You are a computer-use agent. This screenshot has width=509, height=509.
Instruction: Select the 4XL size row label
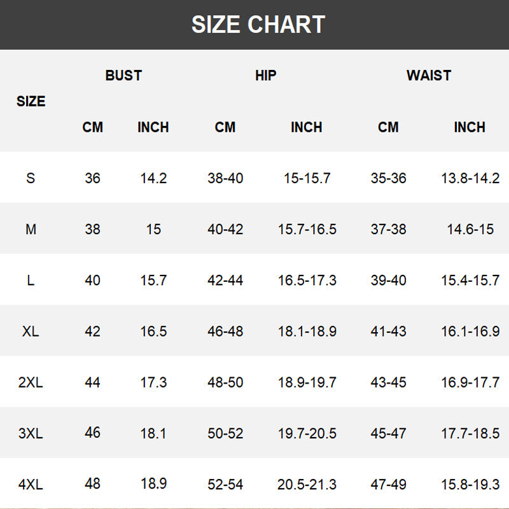31,484
